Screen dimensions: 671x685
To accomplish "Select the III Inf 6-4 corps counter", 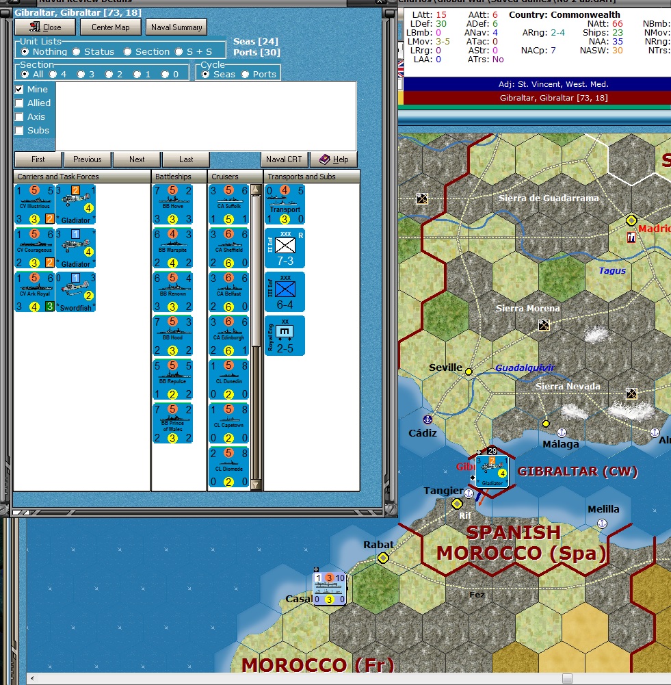I will tap(285, 292).
